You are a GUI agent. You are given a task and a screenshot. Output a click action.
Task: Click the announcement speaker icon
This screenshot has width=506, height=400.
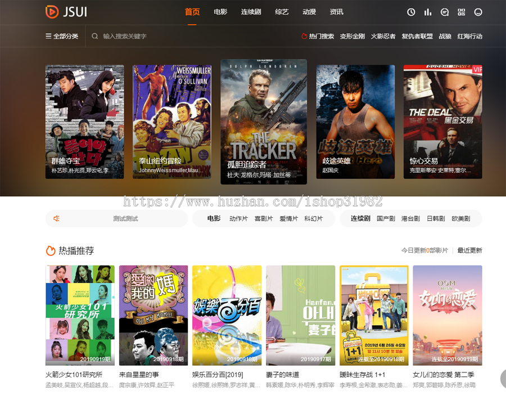pos(56,218)
